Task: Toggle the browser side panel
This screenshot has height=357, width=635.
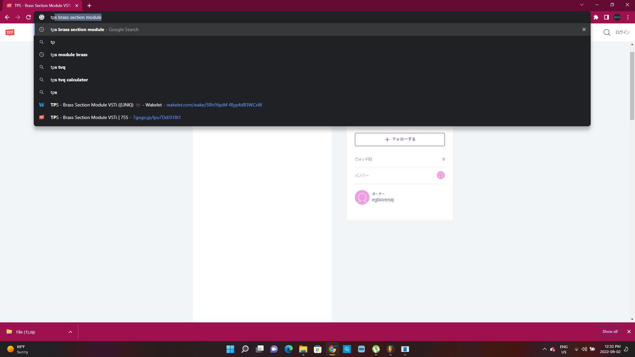Action: coord(607,17)
